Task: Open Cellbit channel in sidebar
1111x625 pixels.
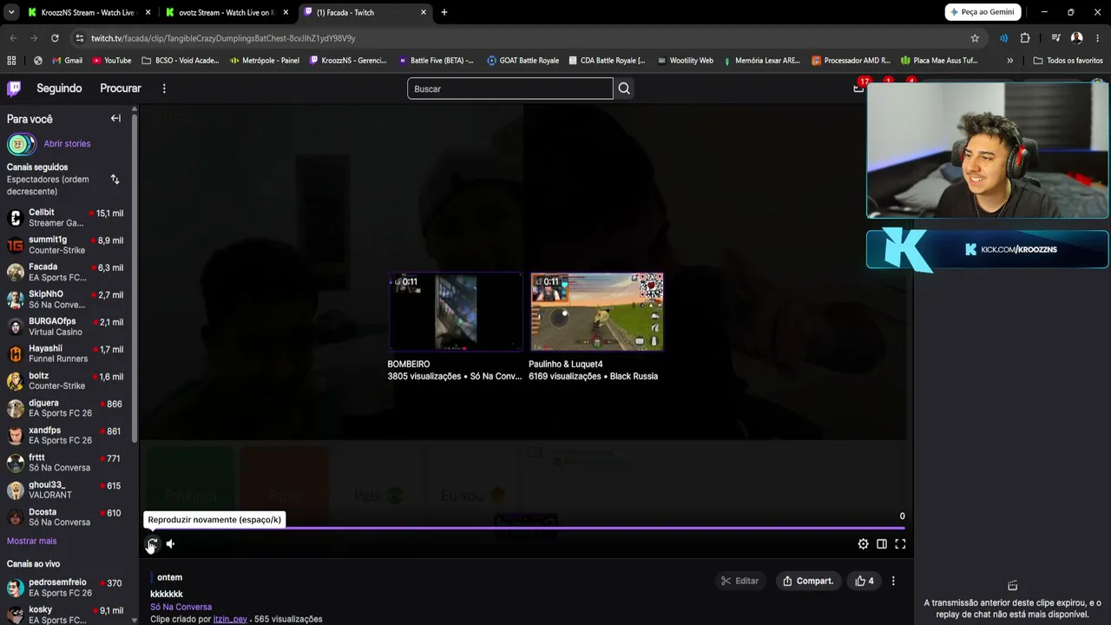Action: [x=65, y=218]
